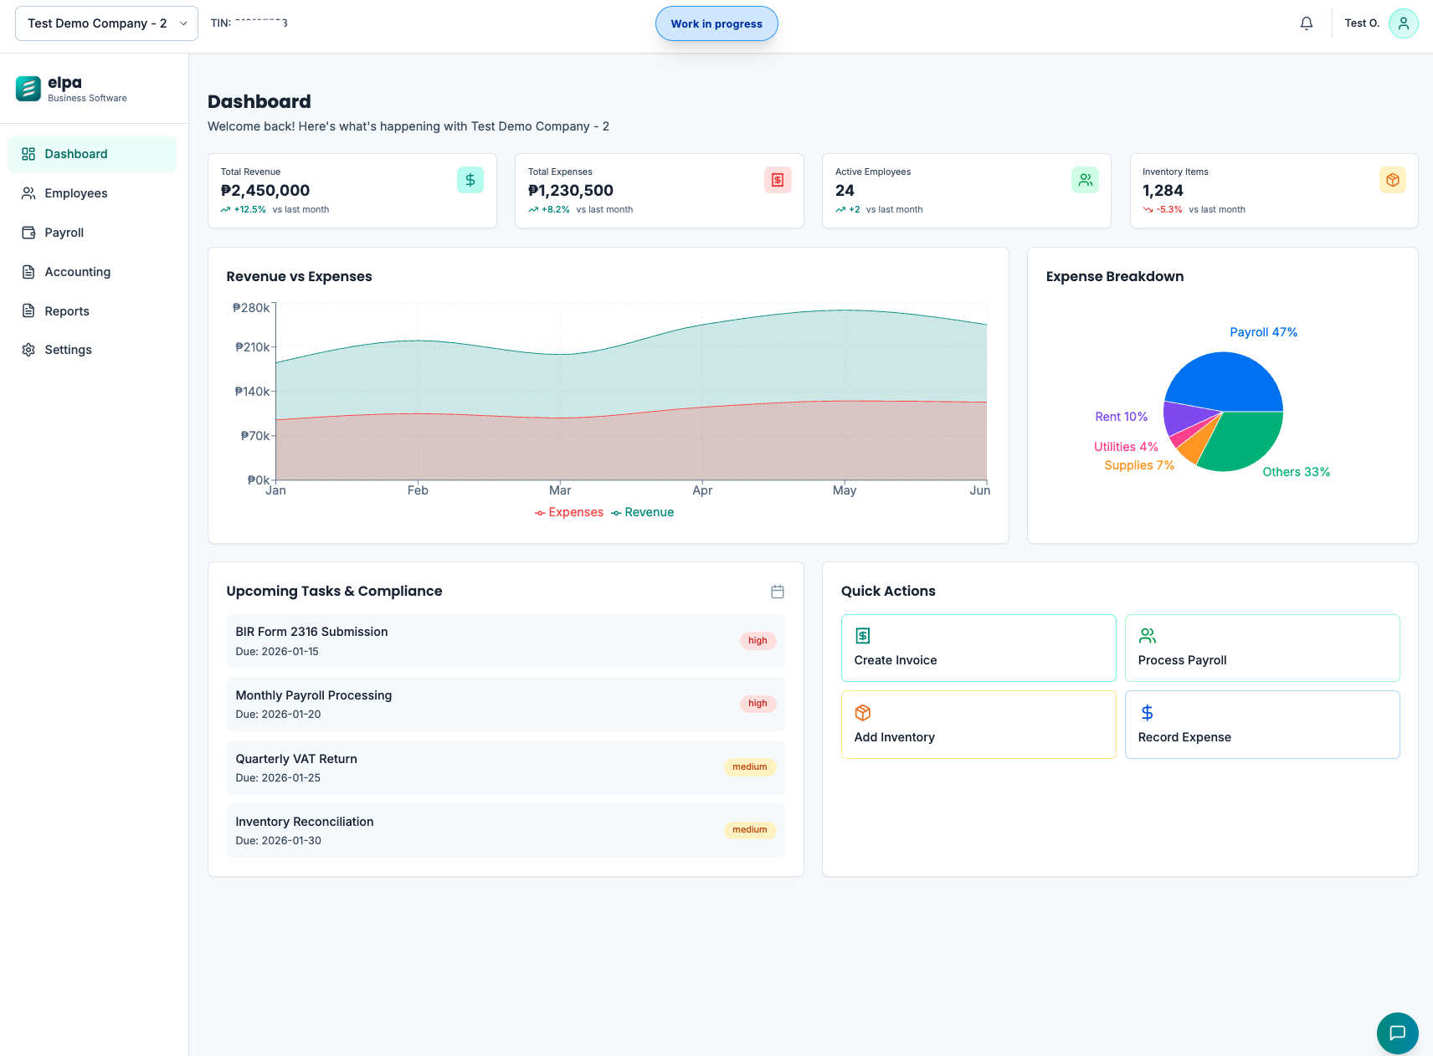Click the Create Invoice receipt icon
The height and width of the screenshot is (1056, 1433).
coord(863,636)
